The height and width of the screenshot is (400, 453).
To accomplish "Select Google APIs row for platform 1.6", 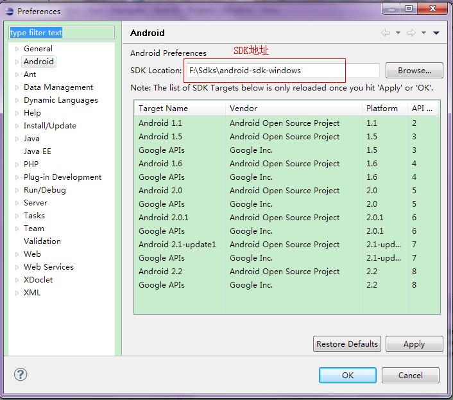I will pyautogui.click(x=287, y=177).
